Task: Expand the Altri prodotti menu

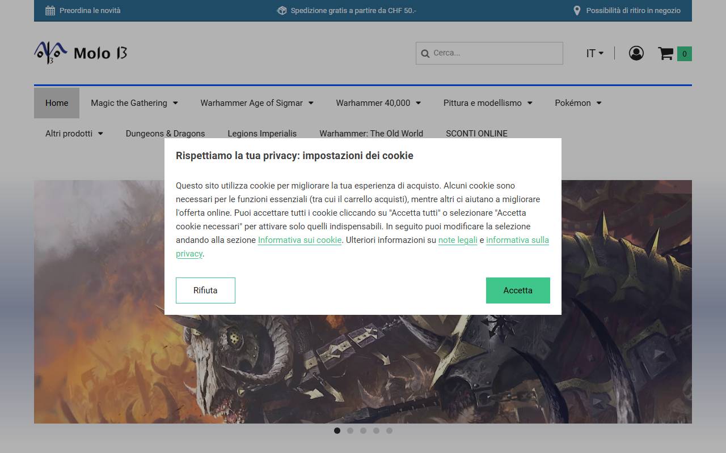Action: coord(74,134)
